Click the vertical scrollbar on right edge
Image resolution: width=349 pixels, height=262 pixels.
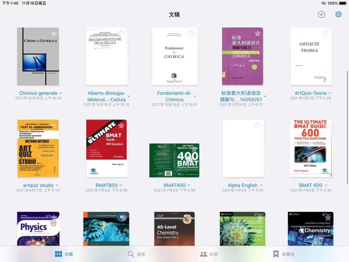pos(347,127)
